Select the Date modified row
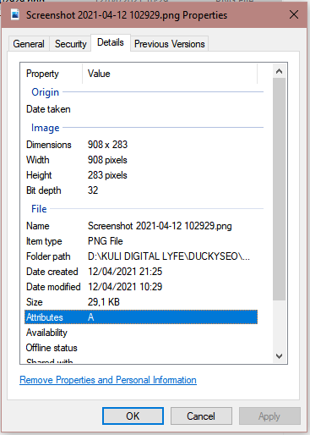This screenshot has height=435, width=310. (141, 287)
